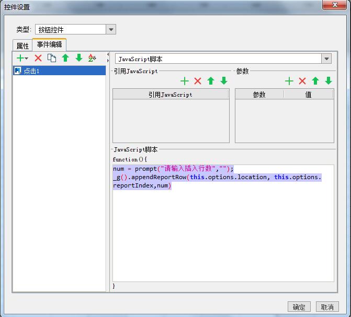Move the parameter up

315,81
